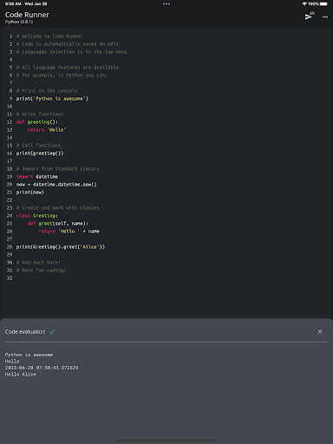
Task: Tap the battery indicator icon
Action: [324, 3]
